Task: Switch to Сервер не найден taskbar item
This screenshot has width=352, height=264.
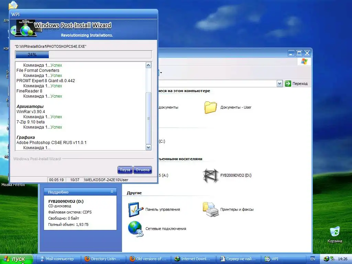Action: coord(239,259)
